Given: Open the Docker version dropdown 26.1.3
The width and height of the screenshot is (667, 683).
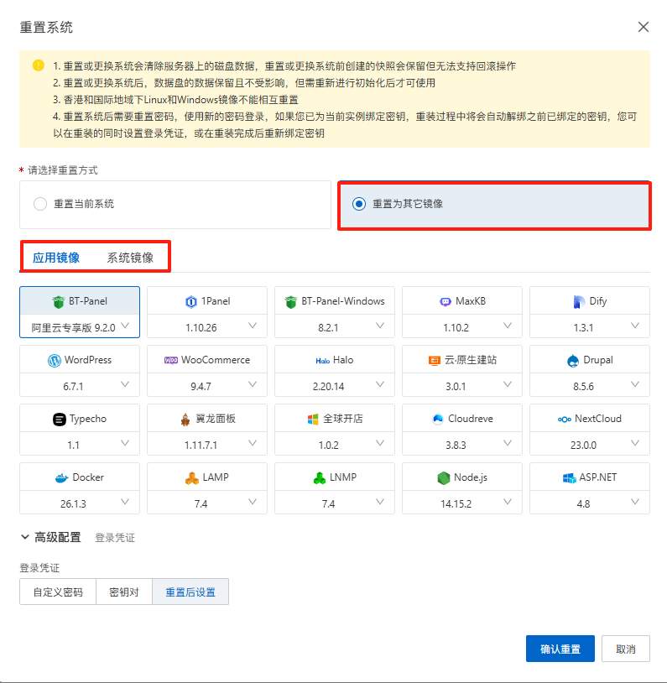Looking at the screenshot, I should pyautogui.click(x=80, y=503).
